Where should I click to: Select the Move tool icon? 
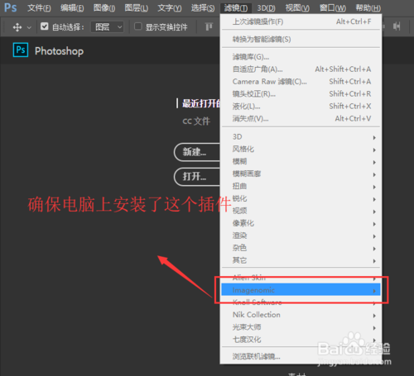click(17, 27)
